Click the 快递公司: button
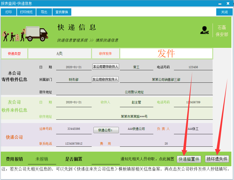Screen dimensions: 234x180 click(106, 130)
